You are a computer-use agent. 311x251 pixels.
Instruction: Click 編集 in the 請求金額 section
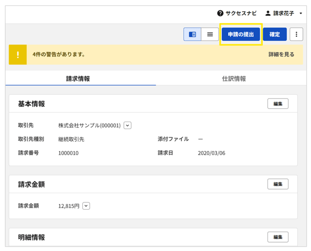click(278, 184)
